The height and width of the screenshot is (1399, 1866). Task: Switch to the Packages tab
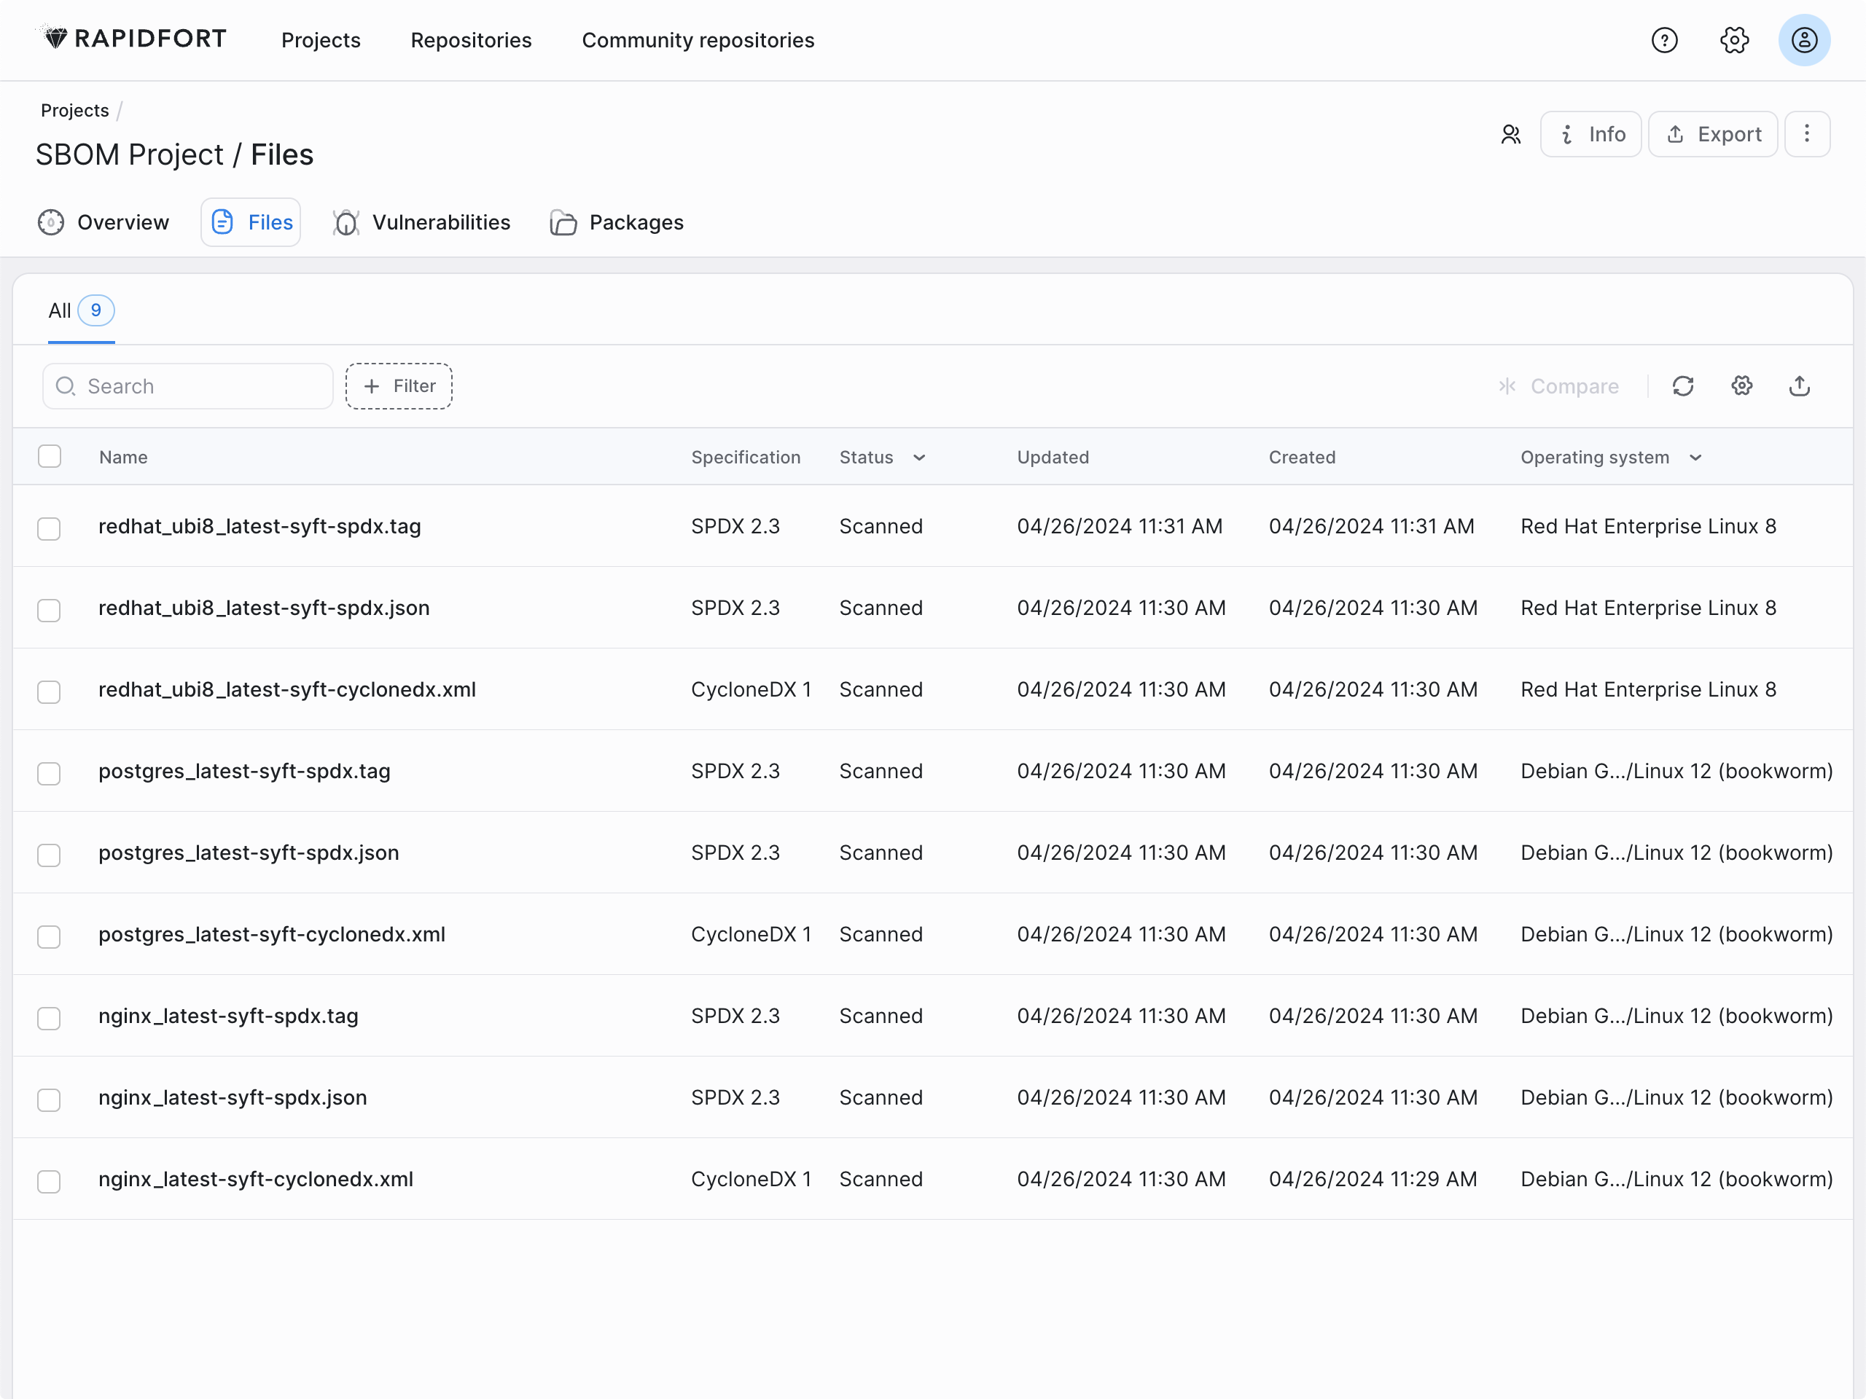click(617, 223)
